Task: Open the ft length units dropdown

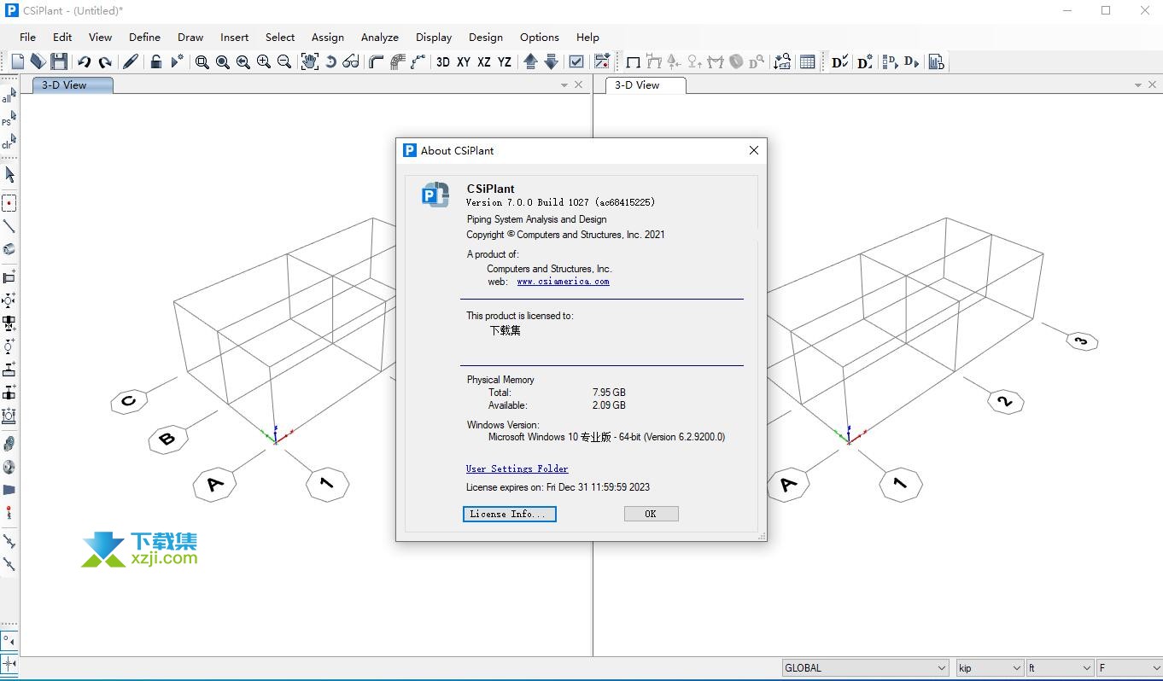Action: tap(1060, 668)
